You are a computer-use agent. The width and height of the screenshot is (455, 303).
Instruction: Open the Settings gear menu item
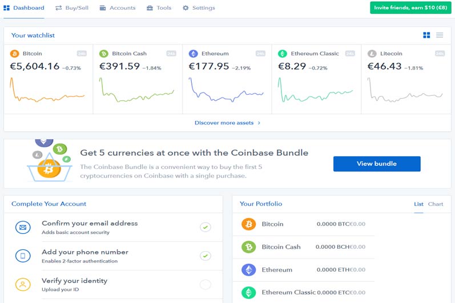(199, 8)
